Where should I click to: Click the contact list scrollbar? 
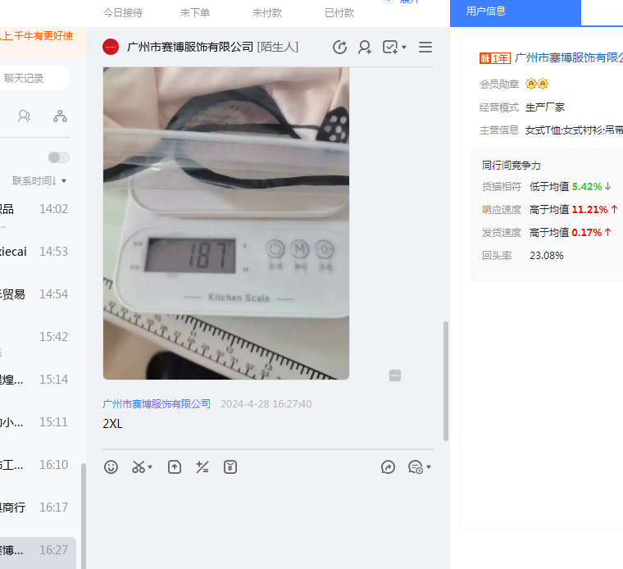(x=84, y=516)
